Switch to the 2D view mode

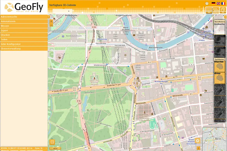[209, 10]
